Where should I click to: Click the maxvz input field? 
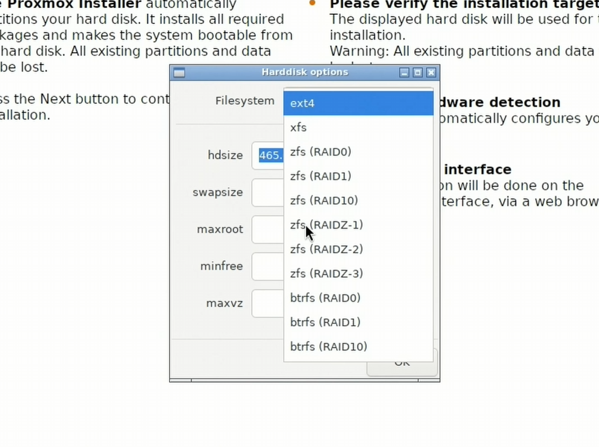point(268,303)
